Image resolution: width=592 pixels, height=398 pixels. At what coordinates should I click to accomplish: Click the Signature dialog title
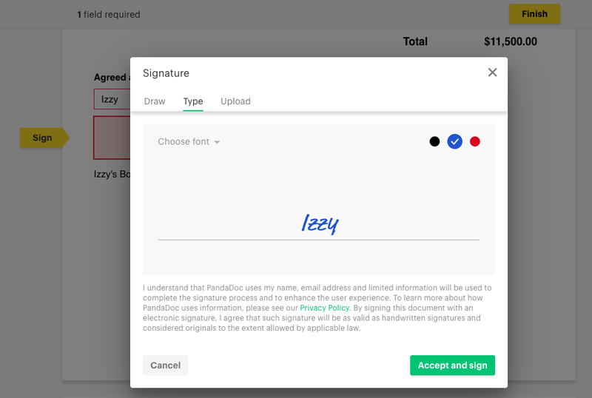click(x=166, y=73)
